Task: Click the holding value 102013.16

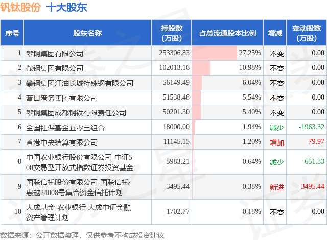Action: pos(174,67)
